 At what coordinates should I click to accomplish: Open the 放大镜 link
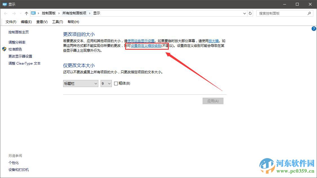[213, 40]
